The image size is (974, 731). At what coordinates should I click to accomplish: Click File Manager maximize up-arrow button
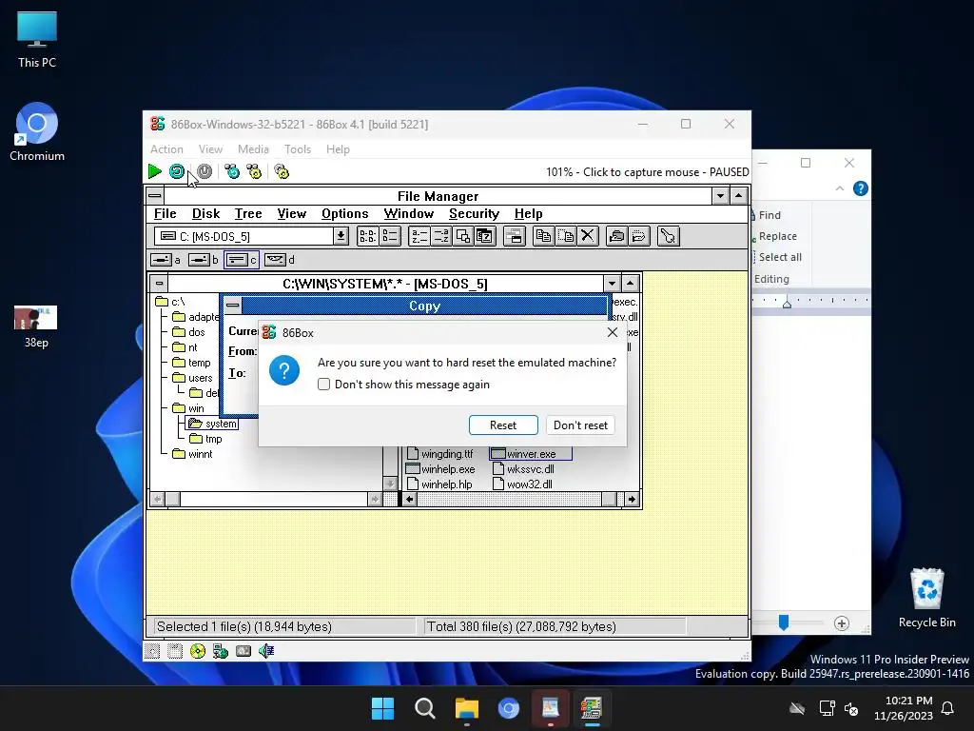pos(738,196)
